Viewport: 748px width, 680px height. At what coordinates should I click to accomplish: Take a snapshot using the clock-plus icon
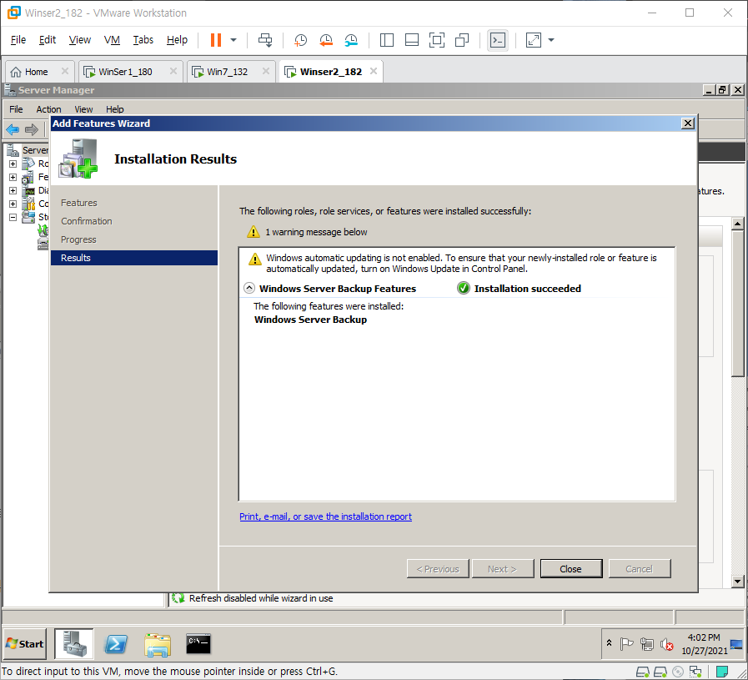(300, 40)
